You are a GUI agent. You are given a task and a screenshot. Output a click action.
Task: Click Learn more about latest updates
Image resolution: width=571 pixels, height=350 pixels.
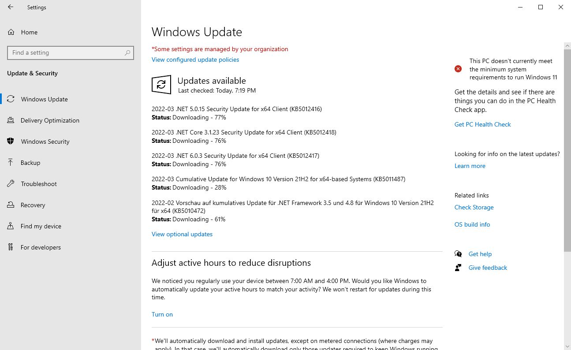click(470, 166)
